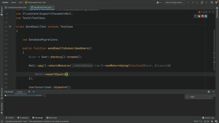Open the Problems tool window
Image resolution: width=219 pixels, height=123 pixels.
click(23, 118)
